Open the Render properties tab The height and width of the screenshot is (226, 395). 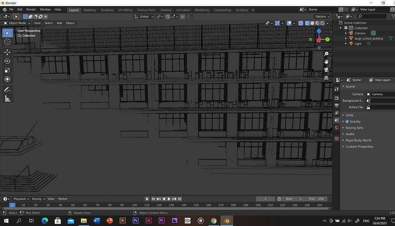pyautogui.click(x=337, y=98)
